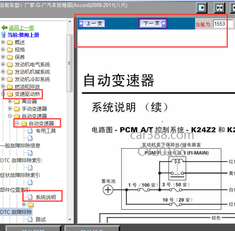Screen dimensions: 235x231
Task: Click the tree scrollbar down arrow
Action: pyautogui.click(x=70, y=220)
